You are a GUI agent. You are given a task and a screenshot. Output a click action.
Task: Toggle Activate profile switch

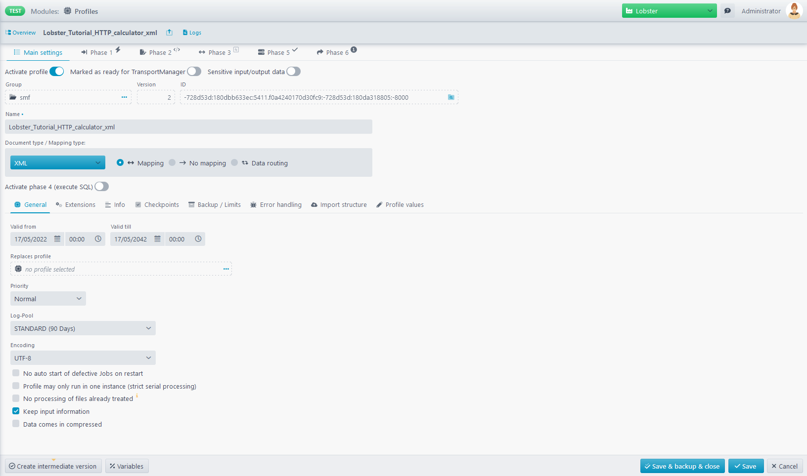57,72
